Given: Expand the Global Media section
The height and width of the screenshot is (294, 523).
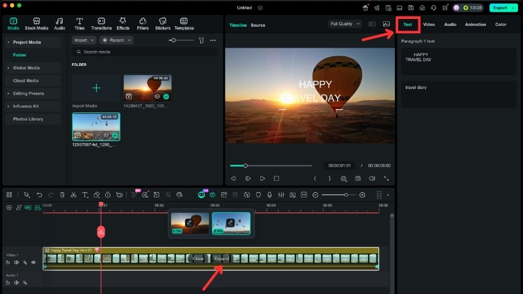Looking at the screenshot, I should pos(26,67).
